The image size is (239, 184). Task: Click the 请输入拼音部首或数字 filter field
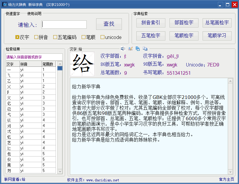click(34, 57)
